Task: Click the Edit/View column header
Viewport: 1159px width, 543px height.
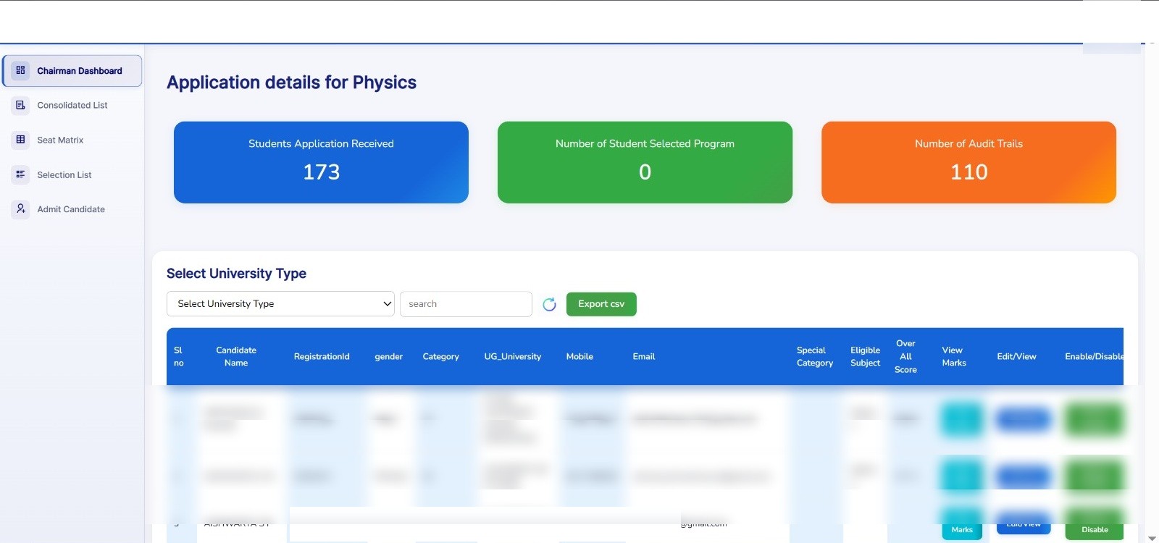Action: pos(1016,357)
